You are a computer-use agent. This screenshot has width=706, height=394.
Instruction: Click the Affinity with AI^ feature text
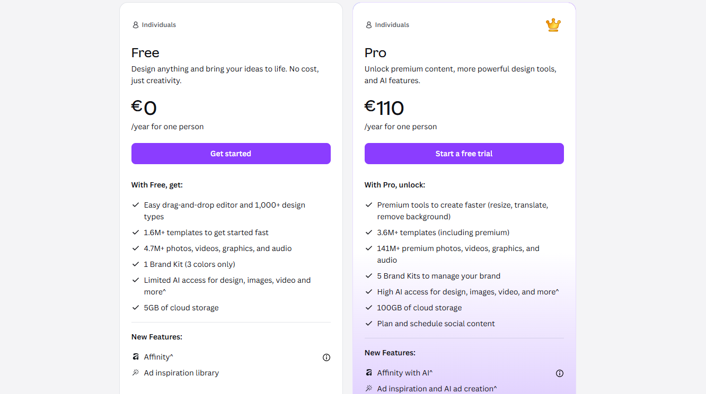(x=405, y=373)
